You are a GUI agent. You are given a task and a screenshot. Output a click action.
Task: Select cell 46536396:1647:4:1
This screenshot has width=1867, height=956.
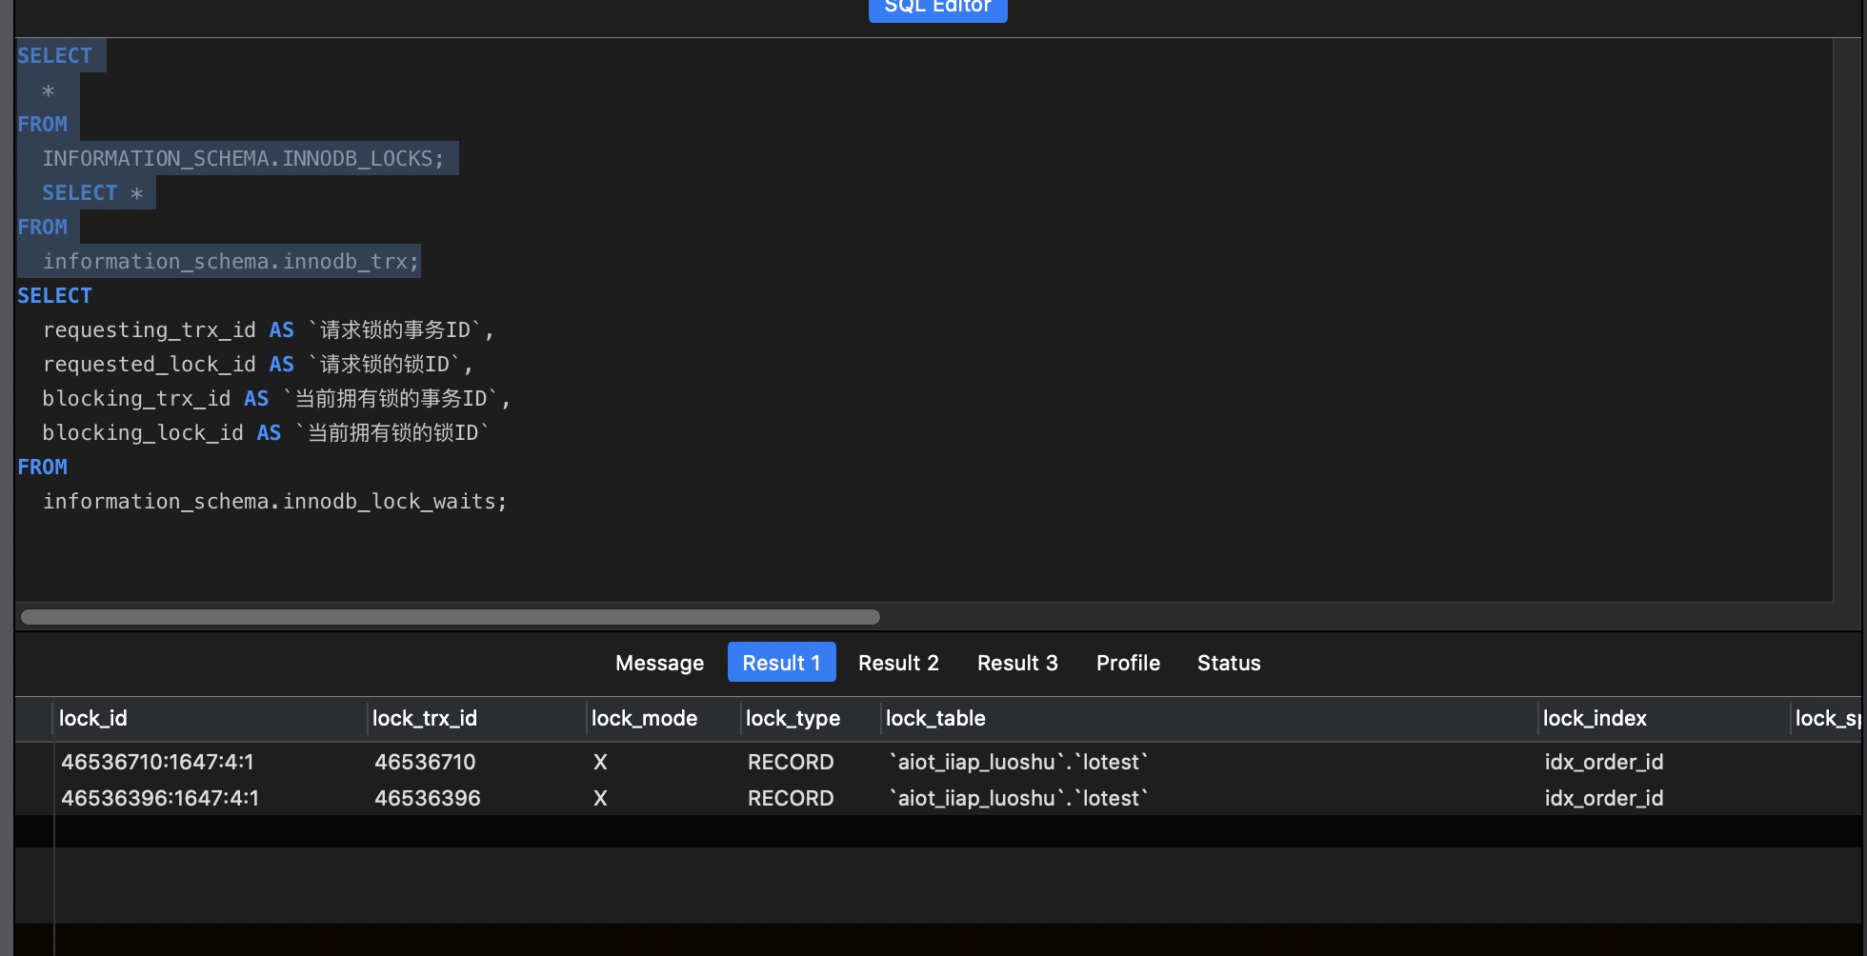point(160,798)
